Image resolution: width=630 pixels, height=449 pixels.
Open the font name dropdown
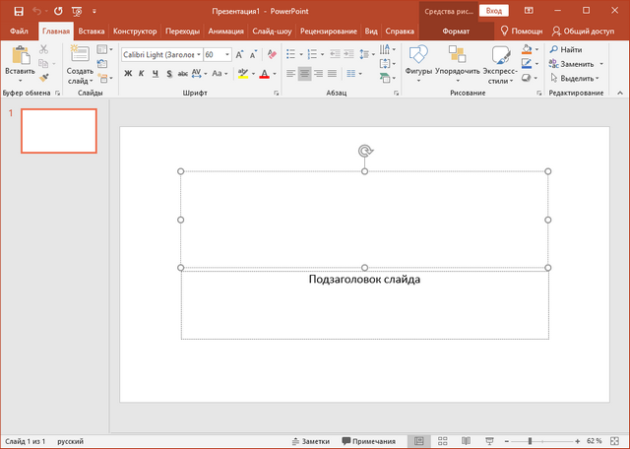[x=198, y=55]
